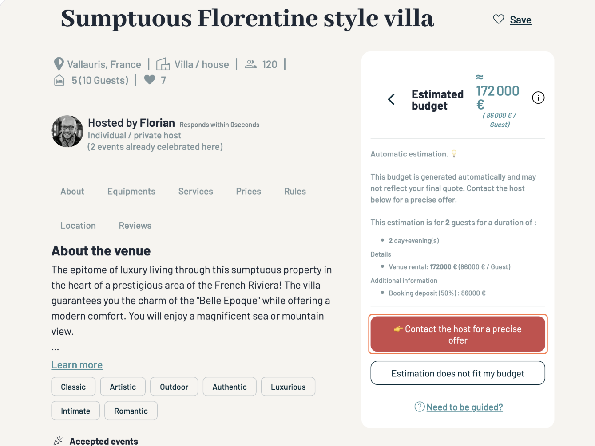Click the filled heart favorites count icon

point(150,80)
